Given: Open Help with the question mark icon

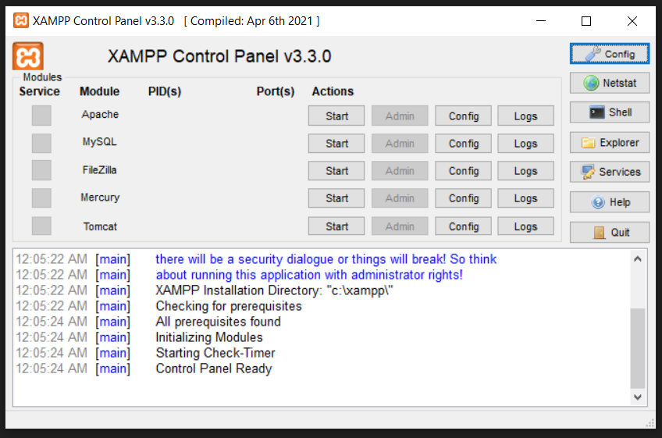Looking at the screenshot, I should coord(609,202).
